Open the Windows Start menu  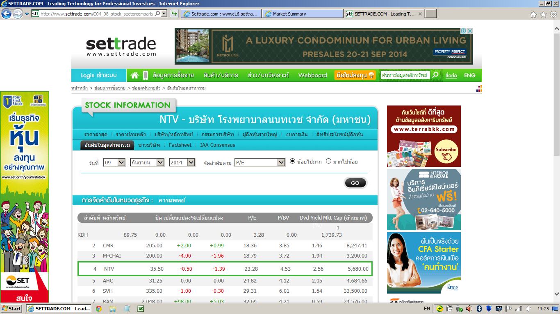11,309
